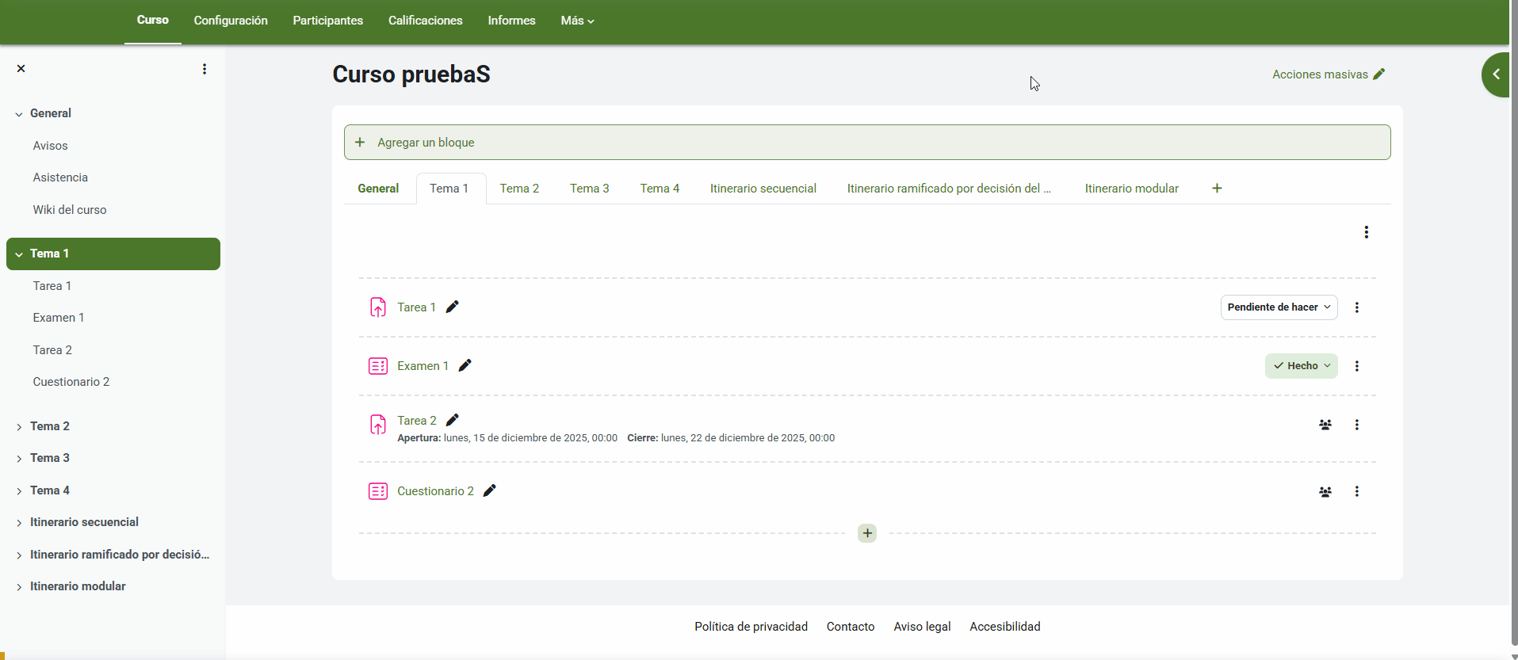Viewport: 1518px width, 660px height.
Task: Expand Itinerario secuencial in course index
Action: click(19, 523)
